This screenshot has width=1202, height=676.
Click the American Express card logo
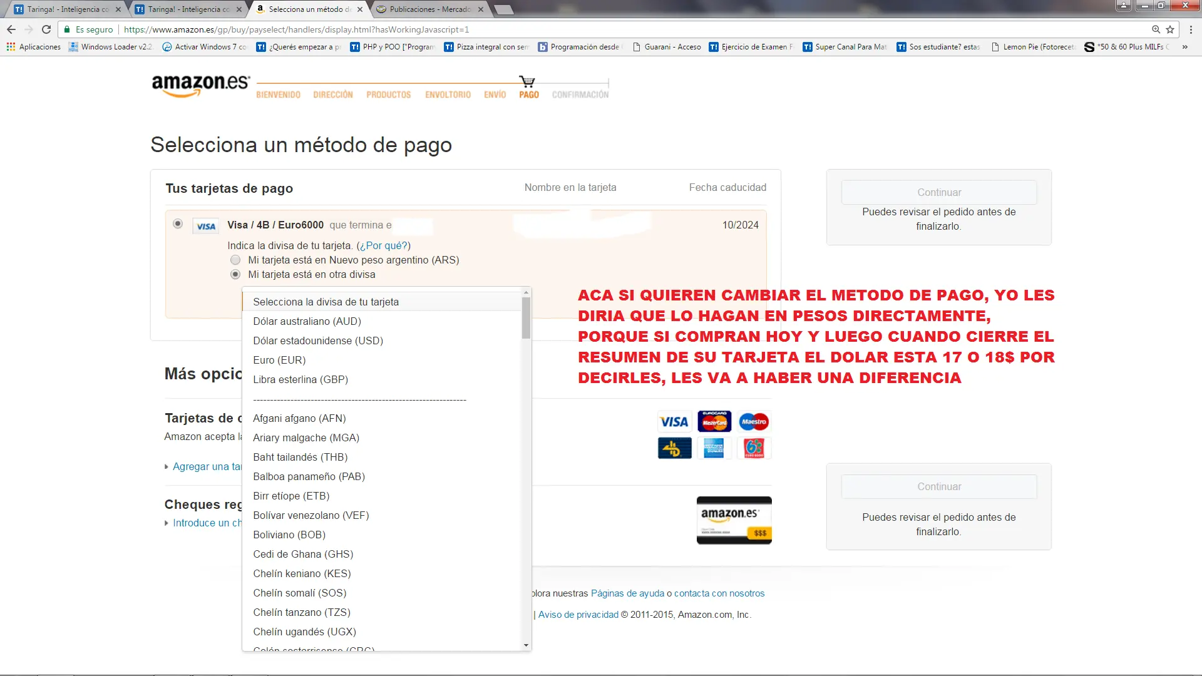coord(714,448)
